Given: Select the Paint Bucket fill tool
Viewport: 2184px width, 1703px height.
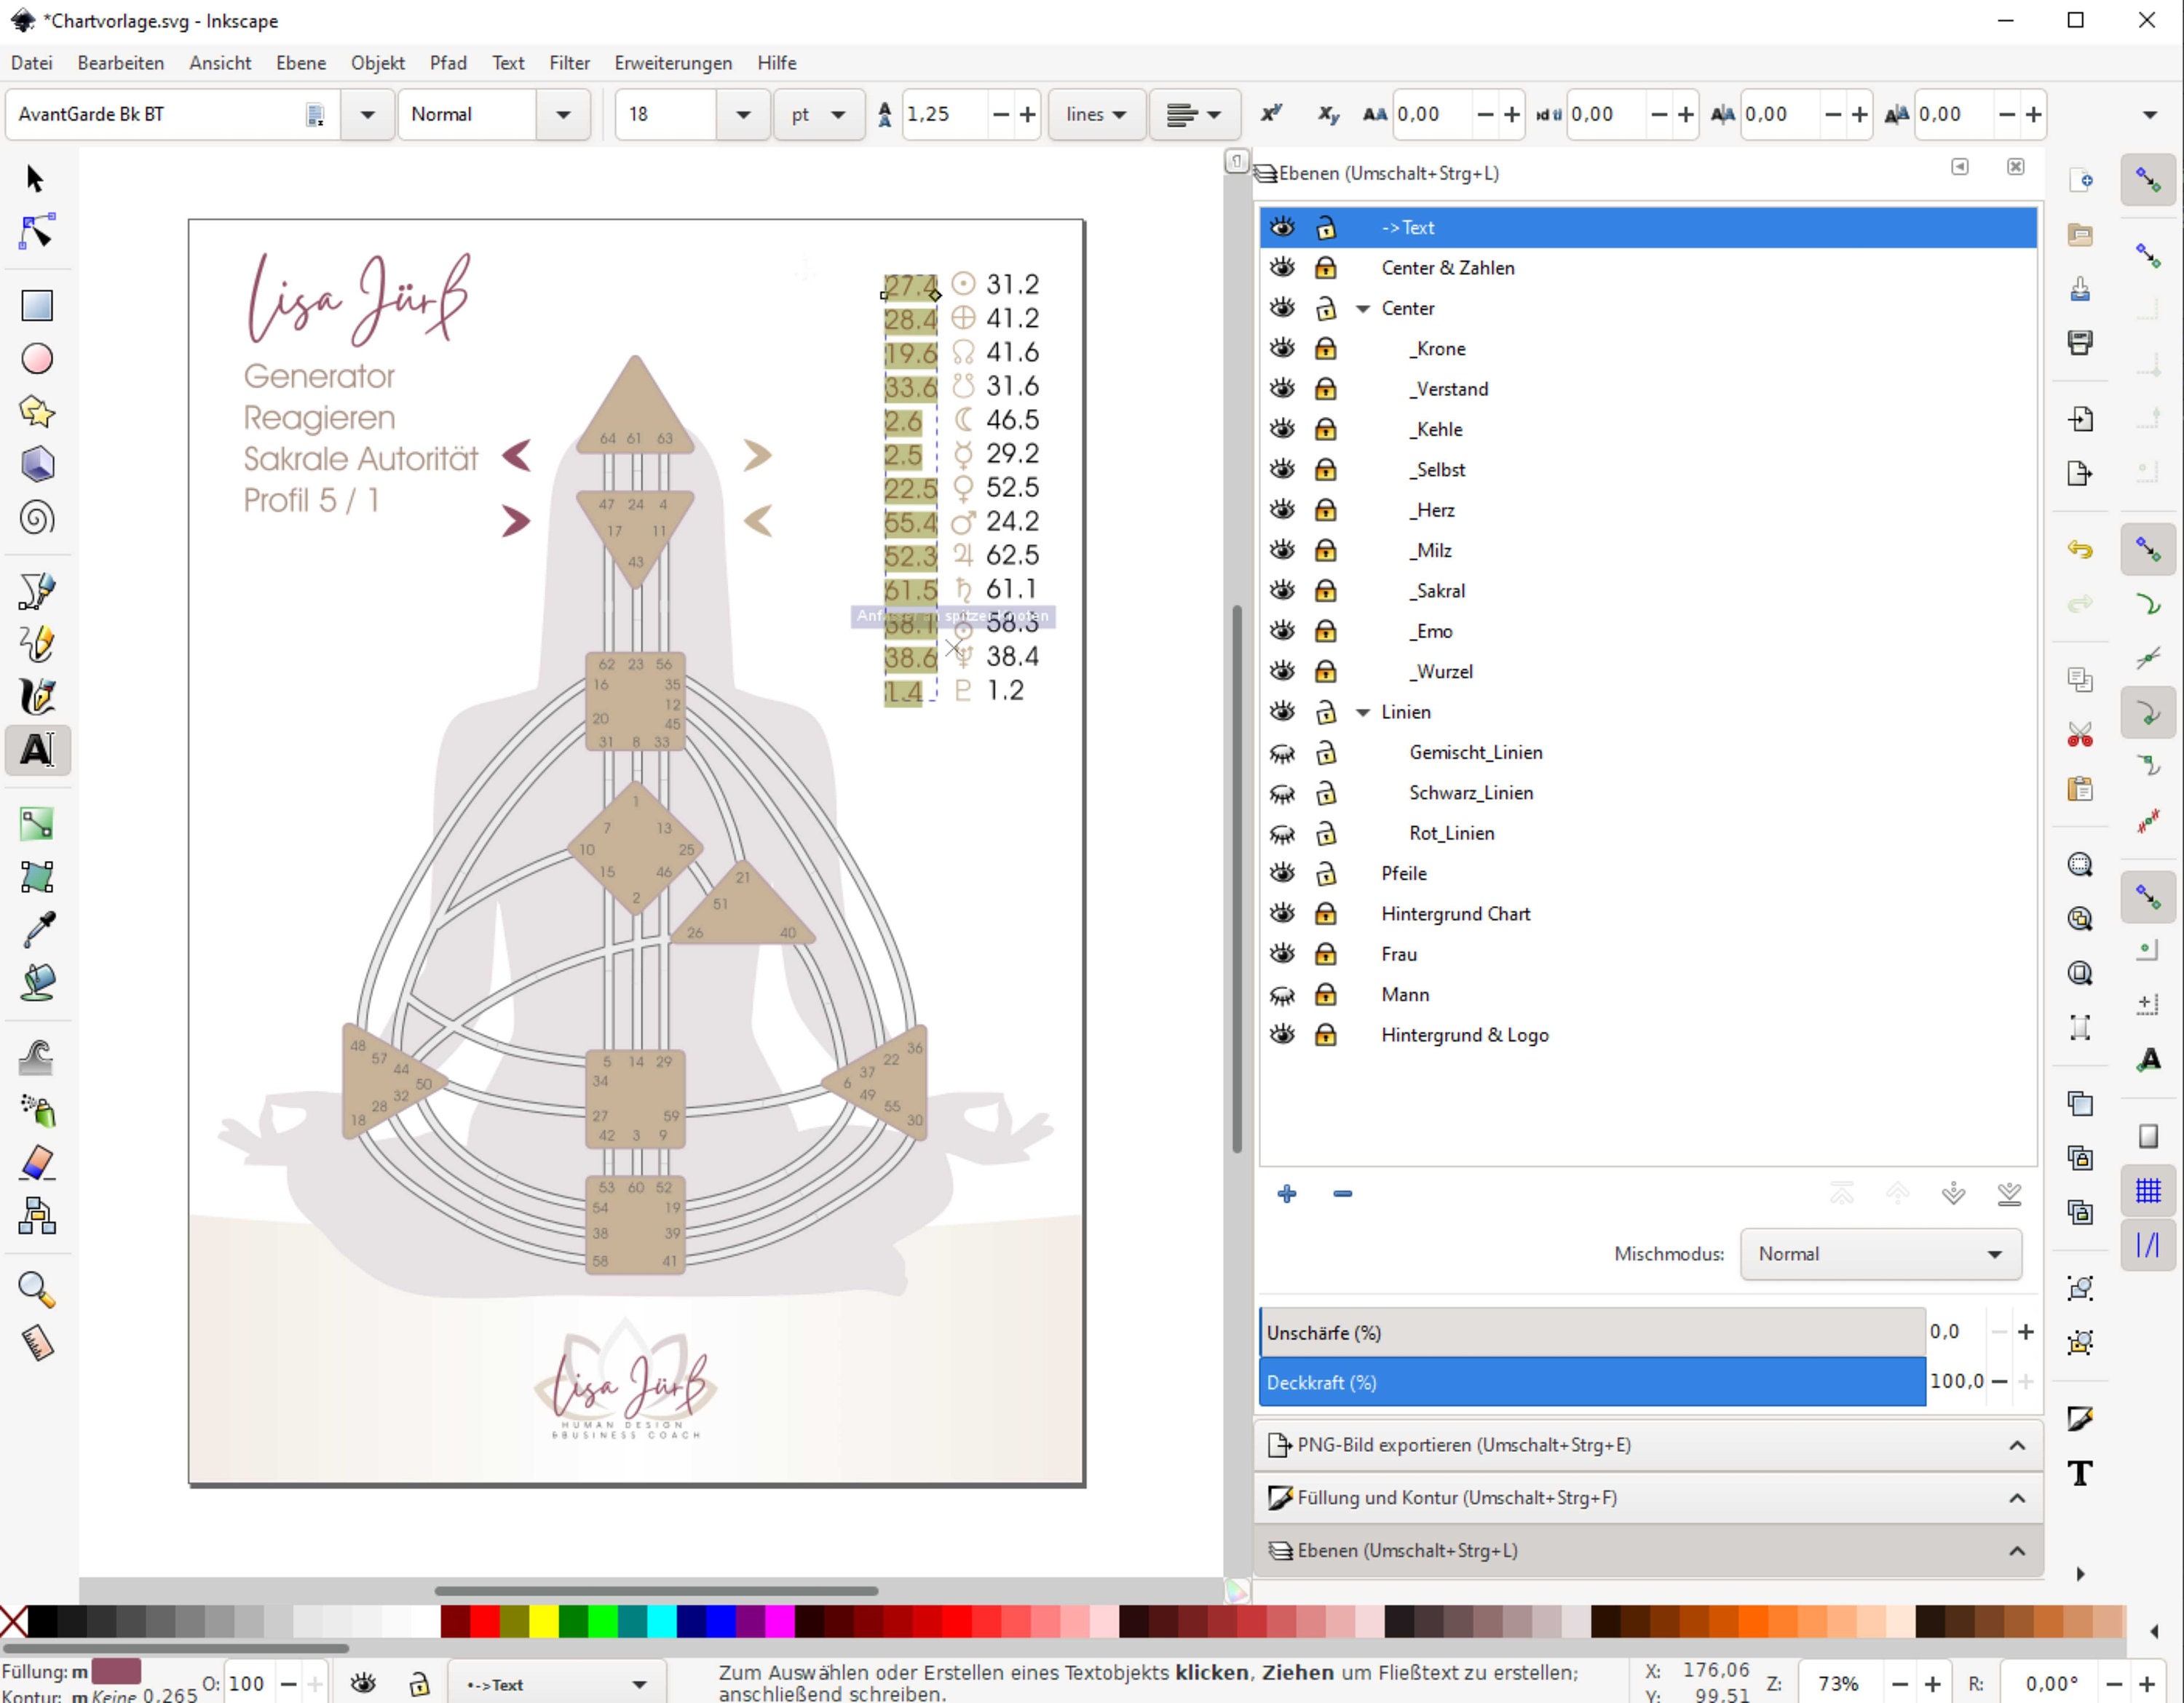Looking at the screenshot, I should (x=37, y=983).
